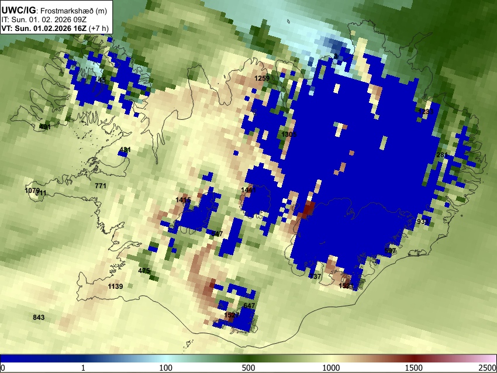
Task: Click the map value 737
Action: (316, 277)
